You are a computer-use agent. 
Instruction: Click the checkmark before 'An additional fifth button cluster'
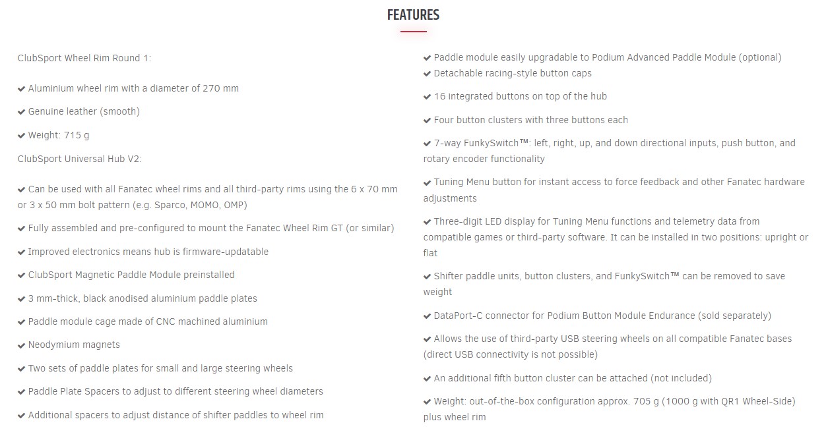[x=428, y=379]
